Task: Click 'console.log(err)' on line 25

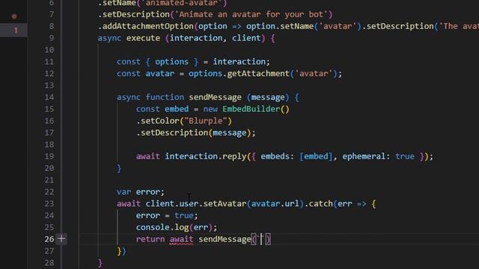Action: click(x=174, y=227)
